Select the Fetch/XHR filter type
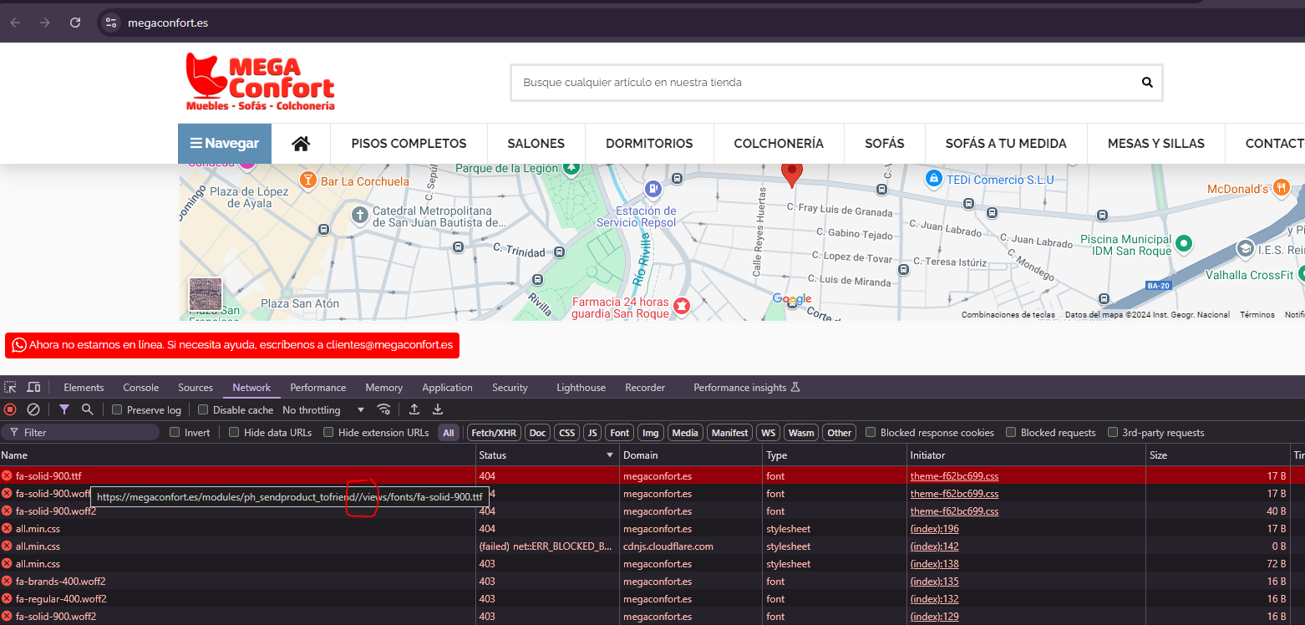 click(494, 433)
